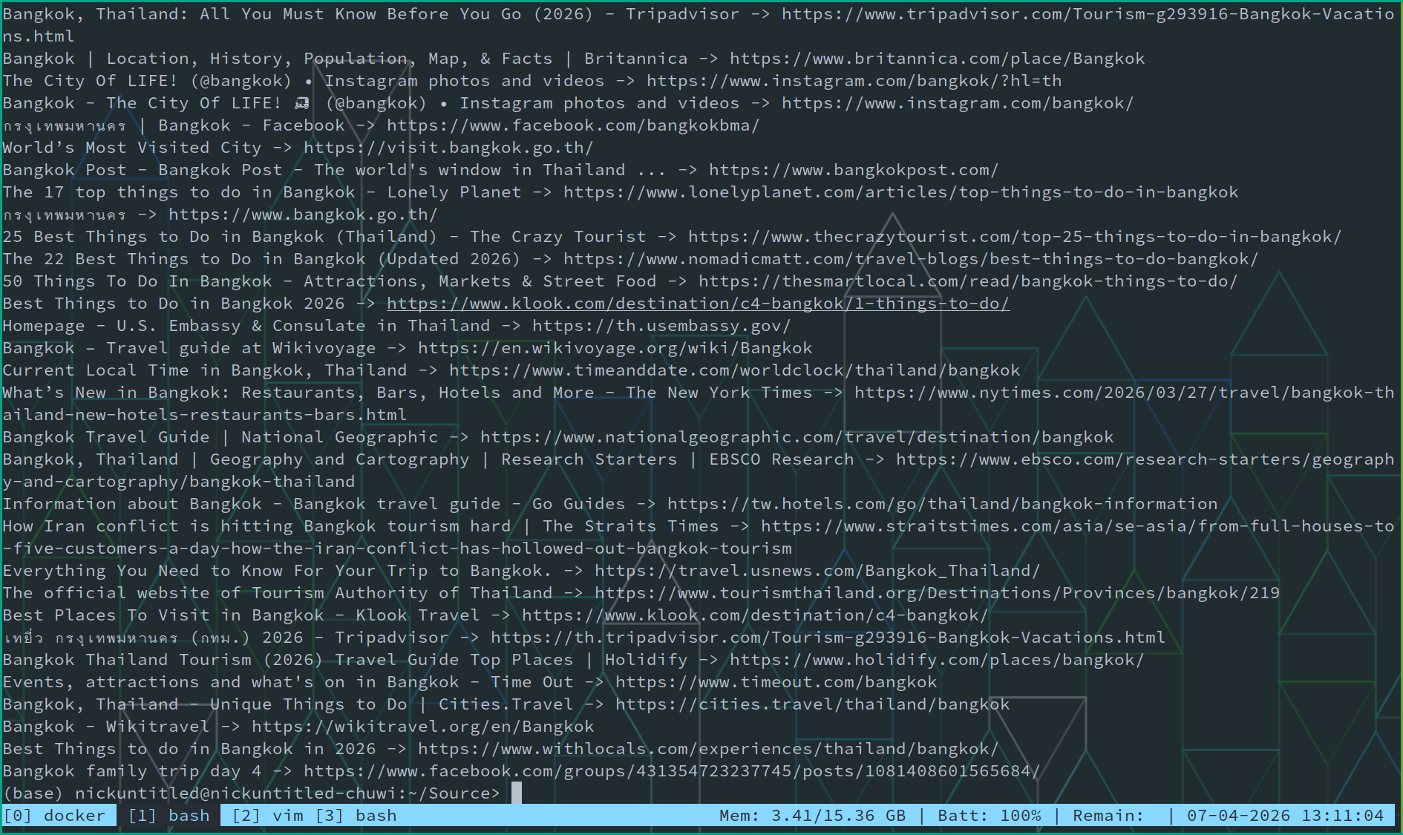Screen dimensions: 1403x835
Task: Open the visit.bangkok.go.th link
Action: (x=448, y=148)
